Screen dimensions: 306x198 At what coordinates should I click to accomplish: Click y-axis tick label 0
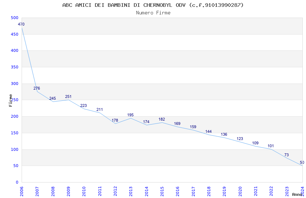17,183
